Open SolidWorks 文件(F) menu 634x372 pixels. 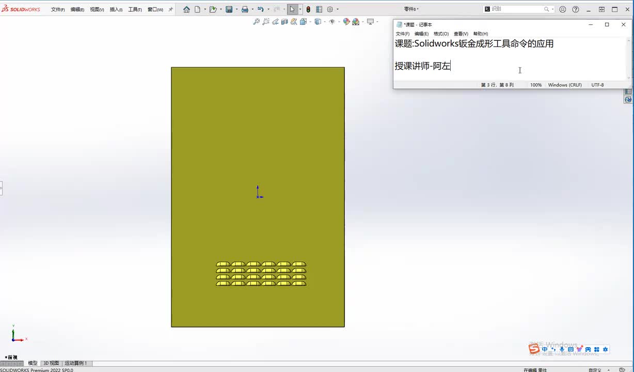(x=58, y=9)
